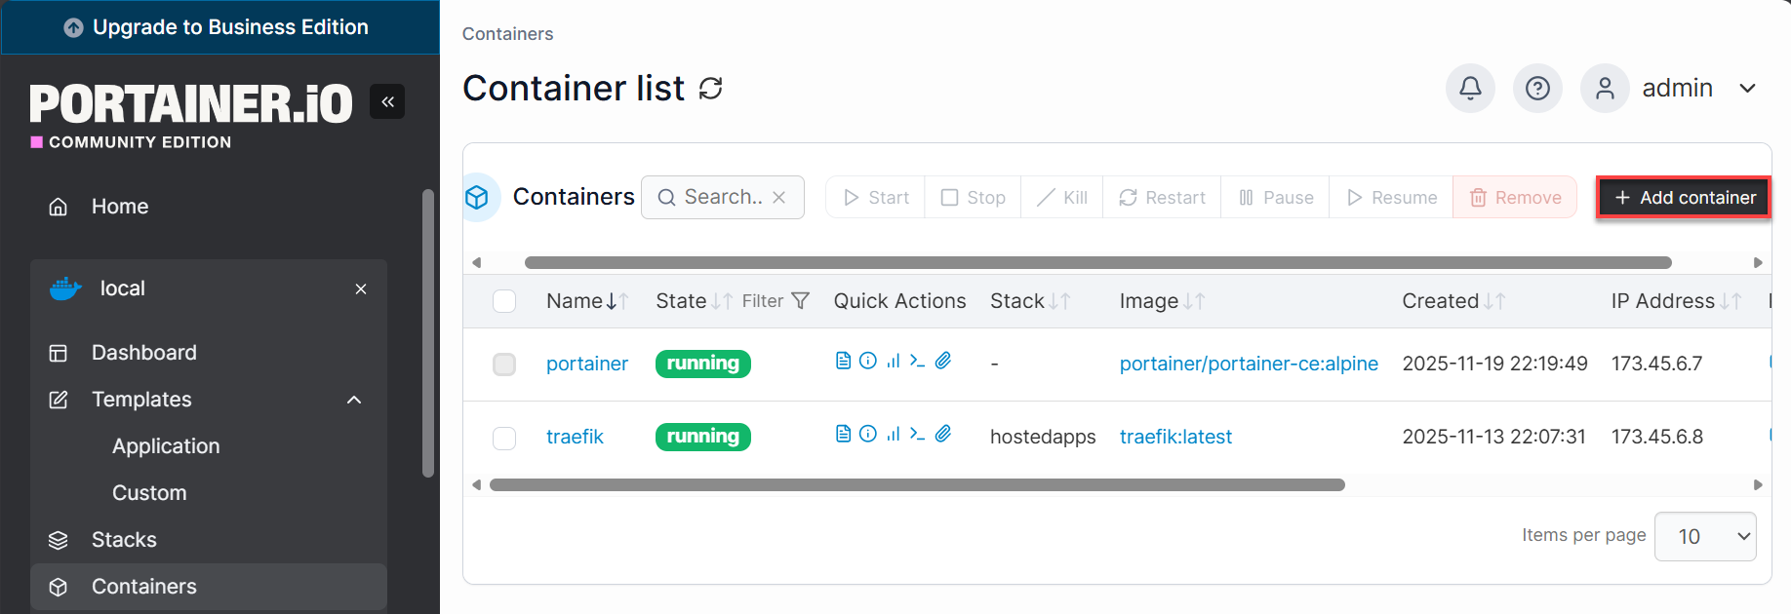
Task: Click the Add container button
Action: (1682, 197)
